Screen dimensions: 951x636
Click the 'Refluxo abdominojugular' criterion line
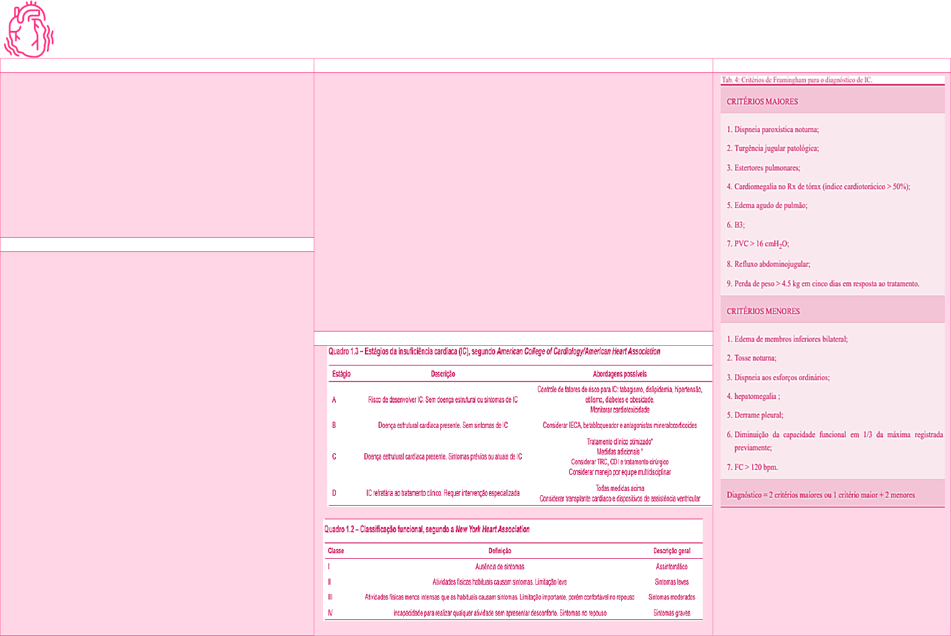(768, 264)
